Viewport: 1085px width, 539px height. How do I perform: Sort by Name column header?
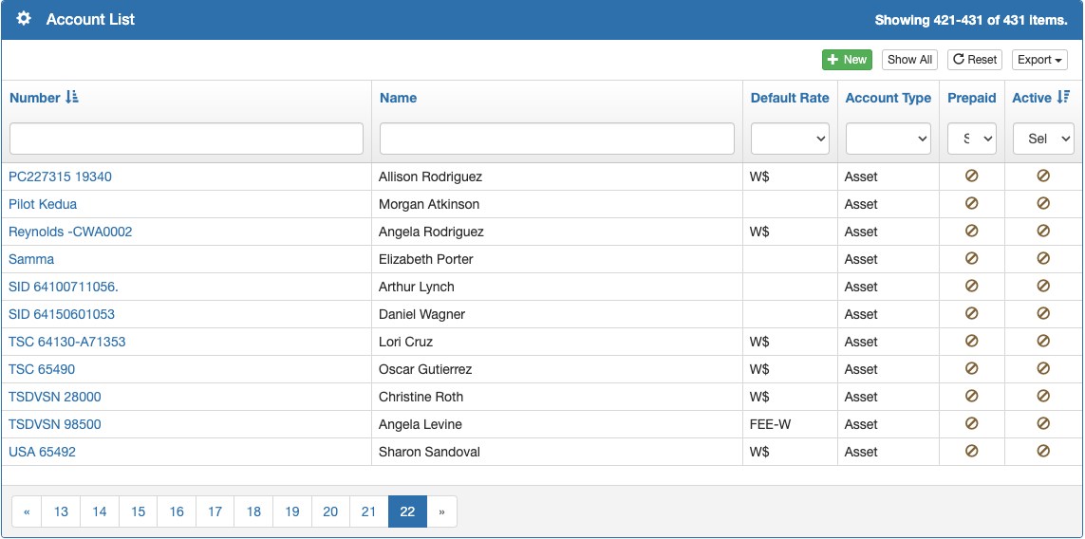coord(398,98)
